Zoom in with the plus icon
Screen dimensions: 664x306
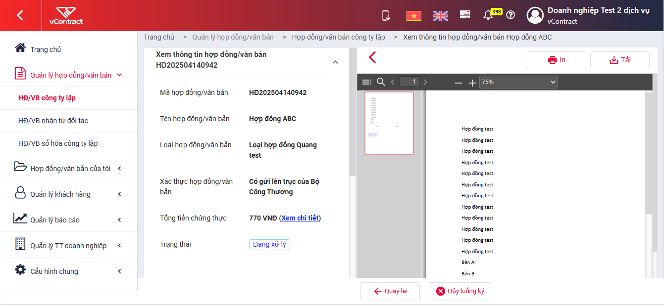[472, 83]
